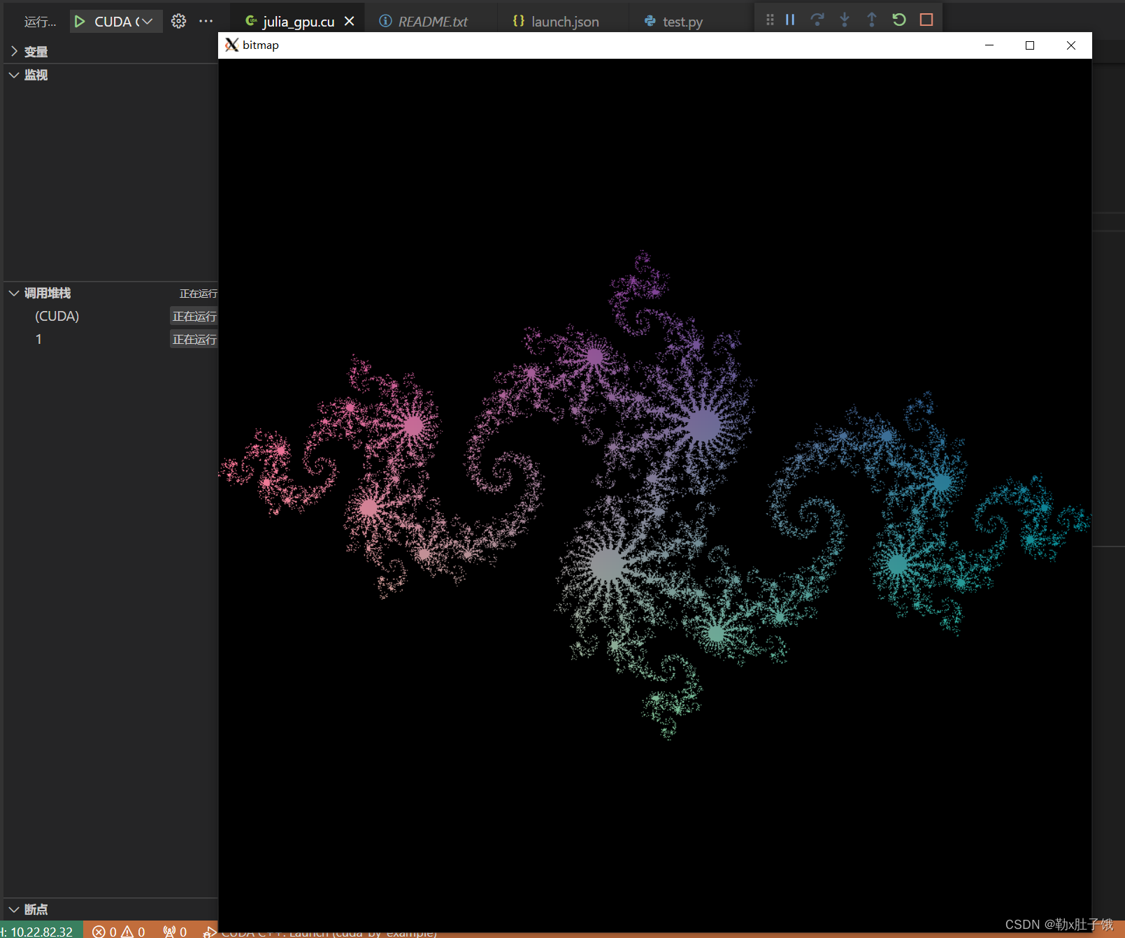Step out in the debug toolbar
Screen dimensions: 1125x938
pos(872,20)
